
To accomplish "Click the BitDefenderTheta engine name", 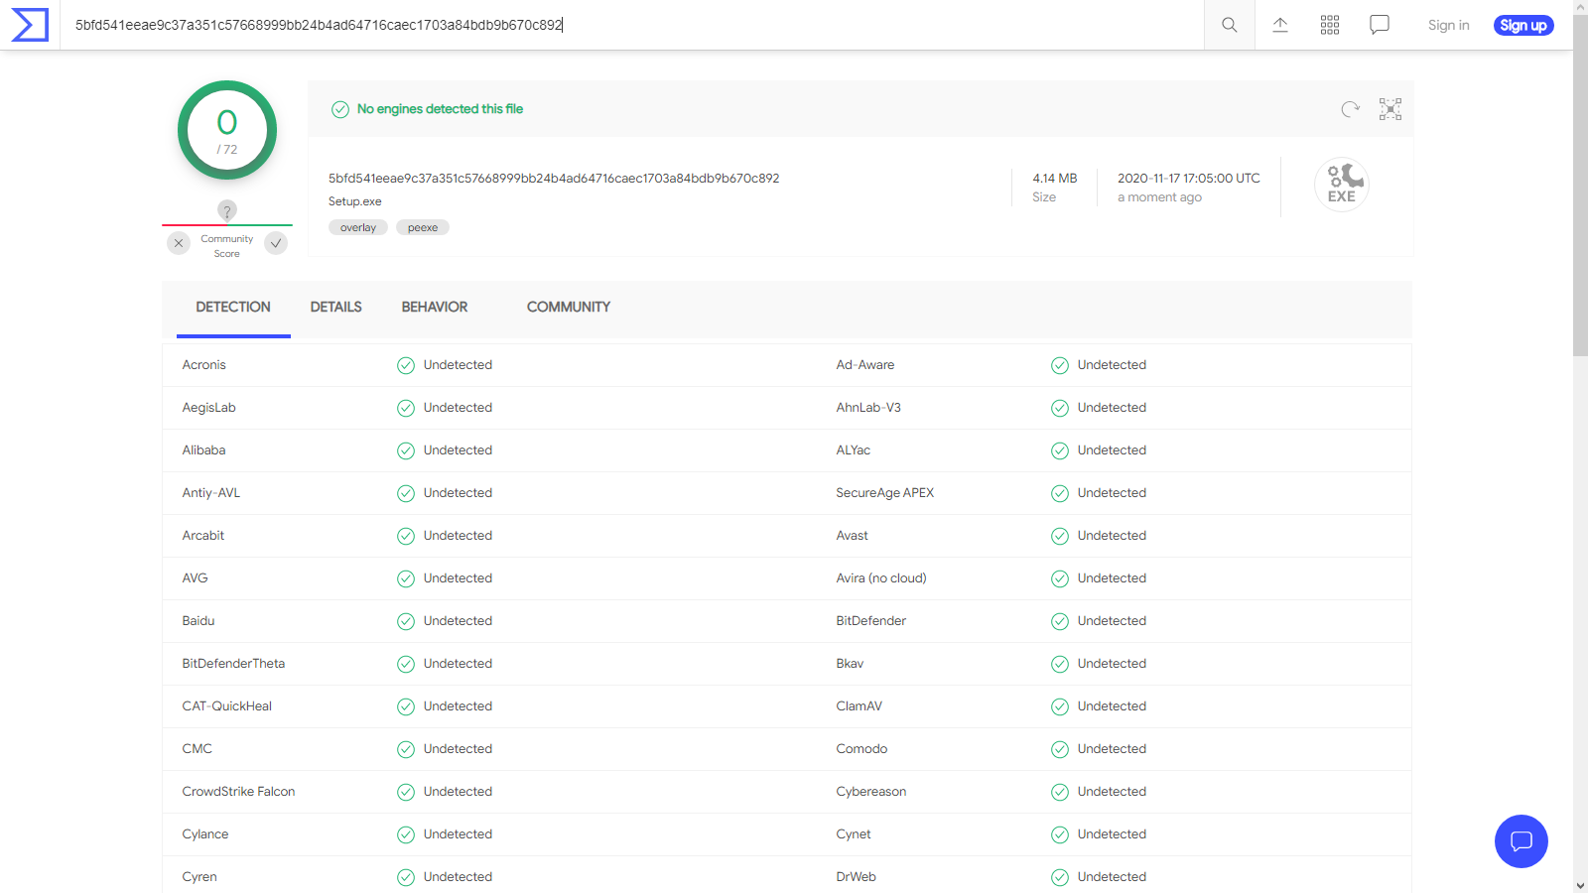I will pyautogui.click(x=233, y=664).
